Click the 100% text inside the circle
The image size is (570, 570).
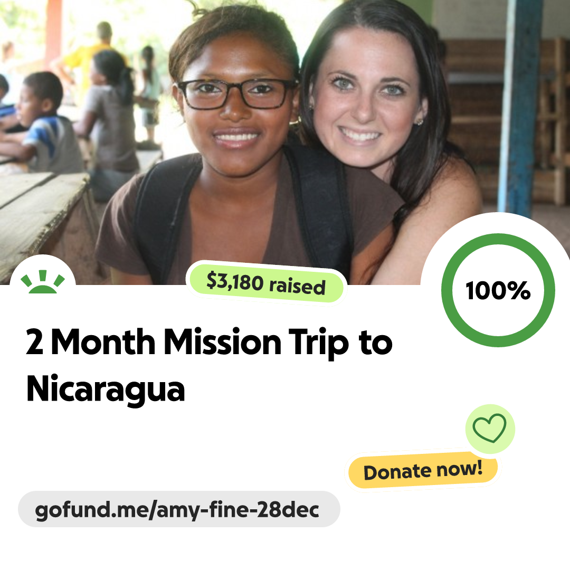pyautogui.click(x=498, y=290)
